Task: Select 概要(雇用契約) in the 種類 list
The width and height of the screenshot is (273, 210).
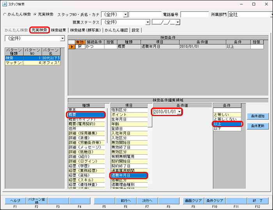Action: click(x=87, y=124)
